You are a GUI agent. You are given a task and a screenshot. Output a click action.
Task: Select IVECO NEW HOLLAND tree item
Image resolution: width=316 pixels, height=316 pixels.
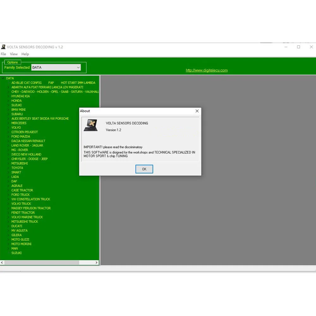pos(26,155)
